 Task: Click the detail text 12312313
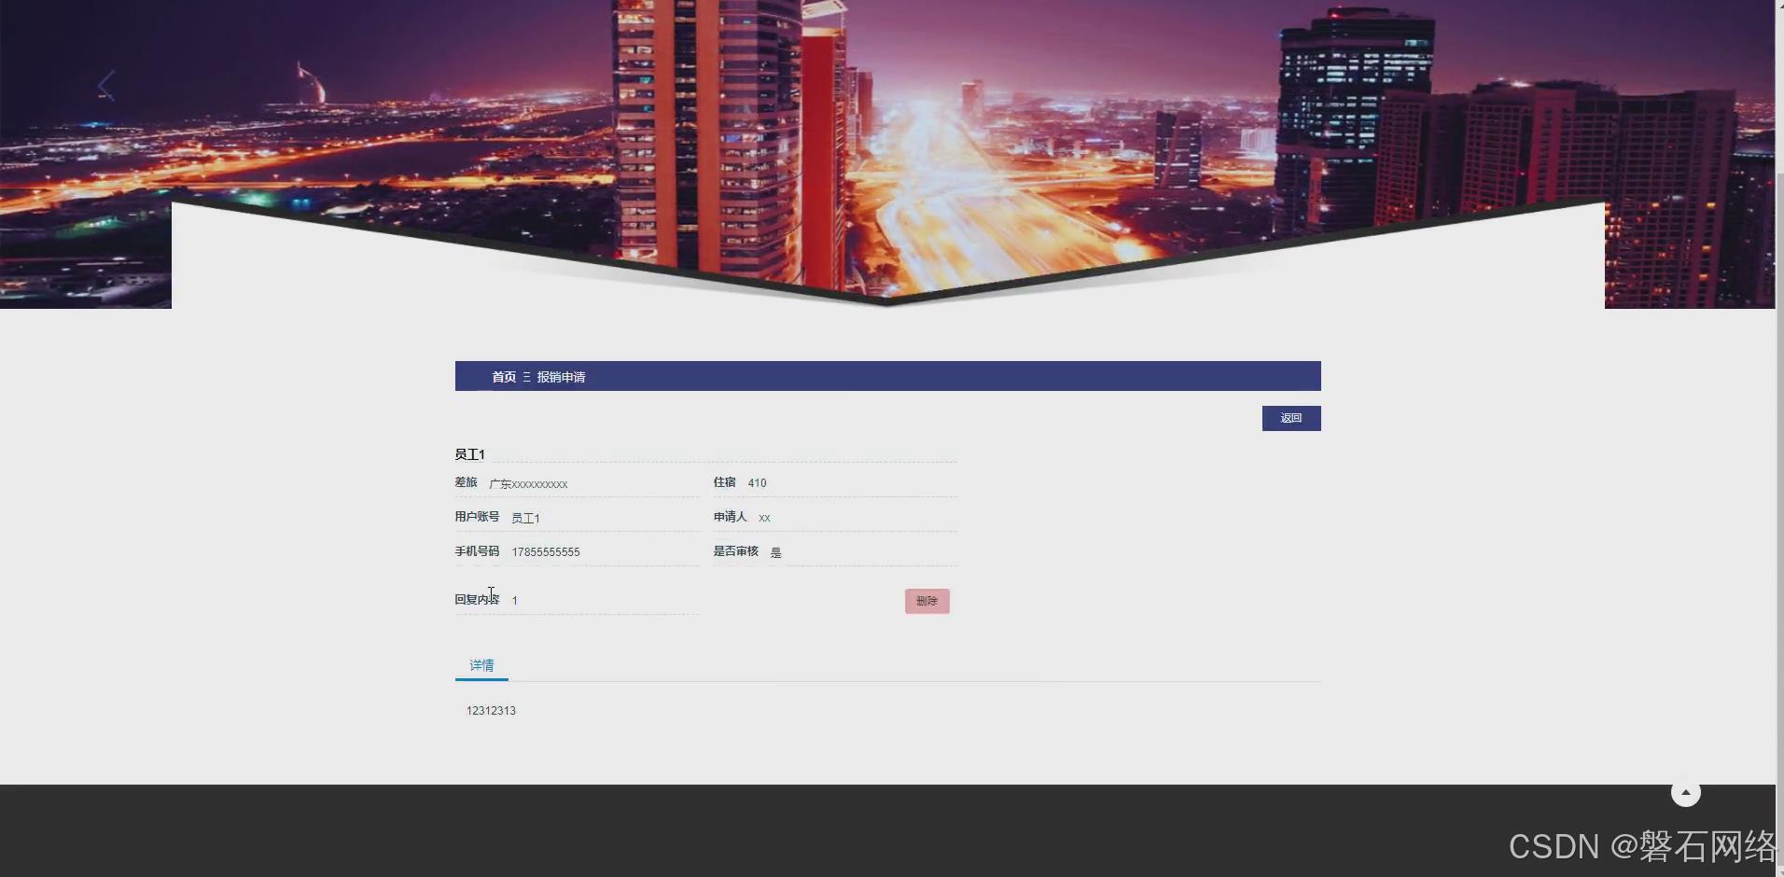pyautogui.click(x=491, y=710)
